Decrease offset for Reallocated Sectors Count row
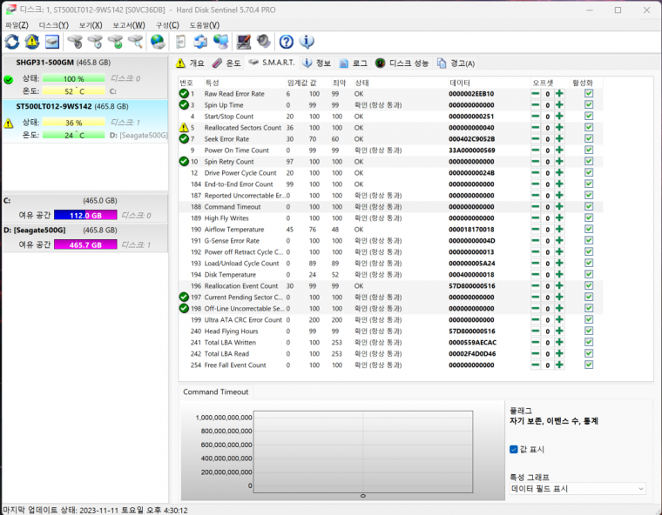The image size is (662, 515). [536, 127]
